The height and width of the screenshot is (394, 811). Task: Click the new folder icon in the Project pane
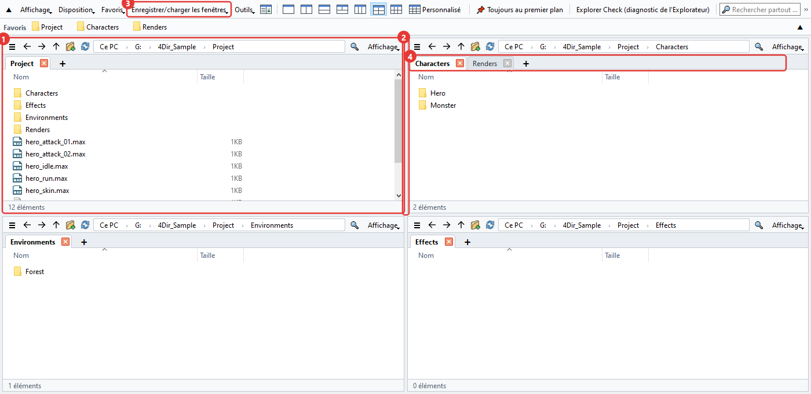tap(71, 47)
